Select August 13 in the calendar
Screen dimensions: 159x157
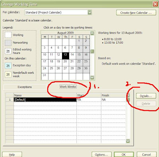[x=66, y=56]
